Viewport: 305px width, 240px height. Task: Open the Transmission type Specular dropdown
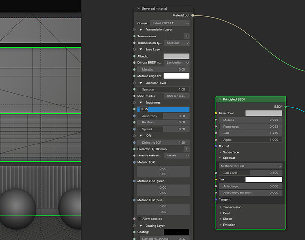177,43
